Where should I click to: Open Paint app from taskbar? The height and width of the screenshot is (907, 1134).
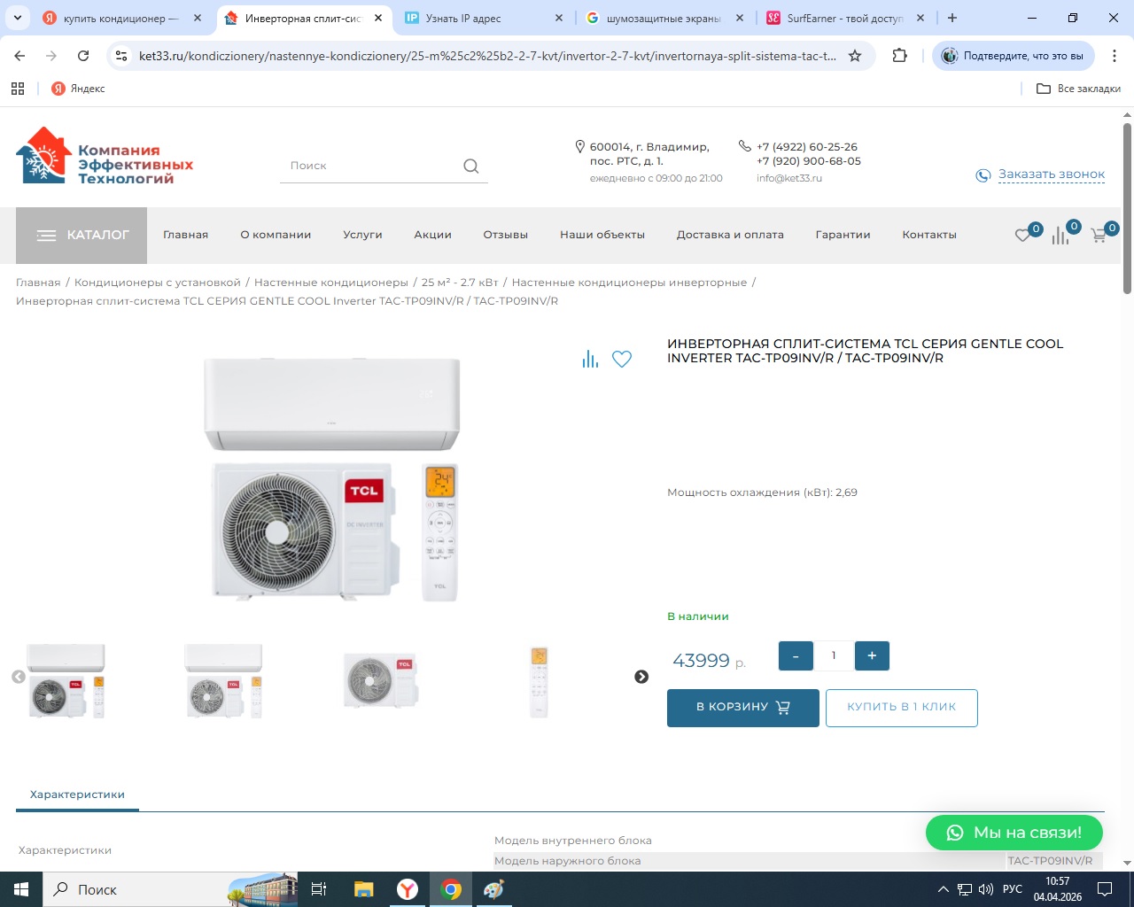[493, 889]
